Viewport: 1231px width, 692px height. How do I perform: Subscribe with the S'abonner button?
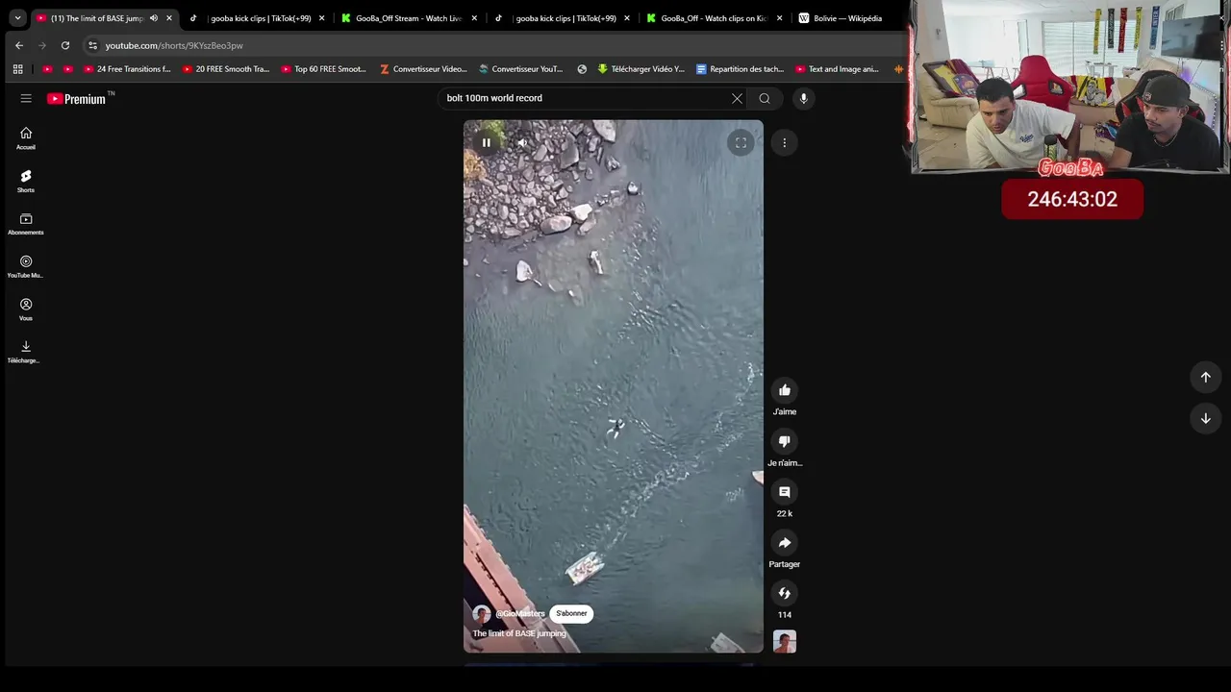[x=571, y=613]
